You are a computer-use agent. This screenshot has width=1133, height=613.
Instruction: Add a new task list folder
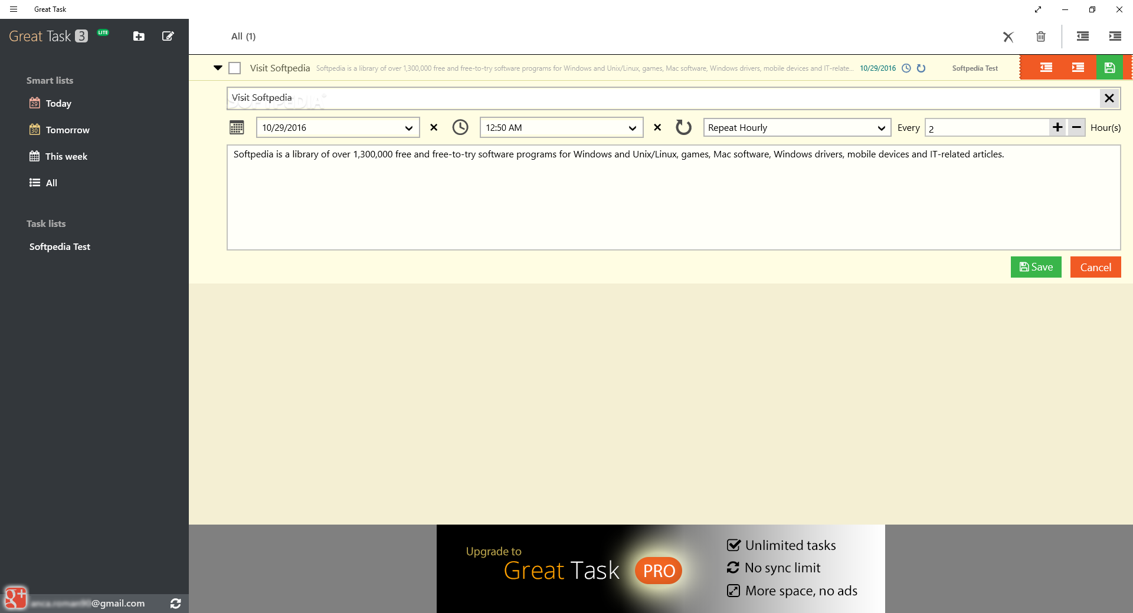139,37
